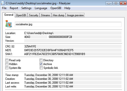
Task: Select the Security tab
Action: point(34,15)
